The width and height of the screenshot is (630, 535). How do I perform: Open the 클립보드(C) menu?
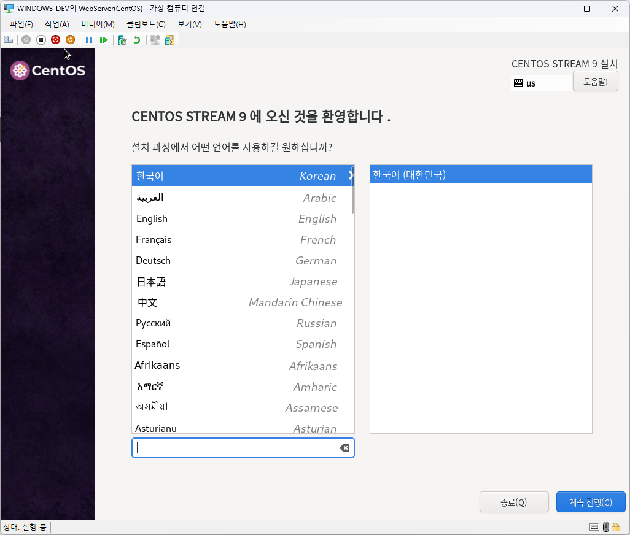[x=146, y=24]
